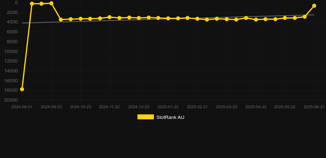Select the data point above 2024-10-23
The width and height of the screenshot is (326, 158).
tap(80, 19)
